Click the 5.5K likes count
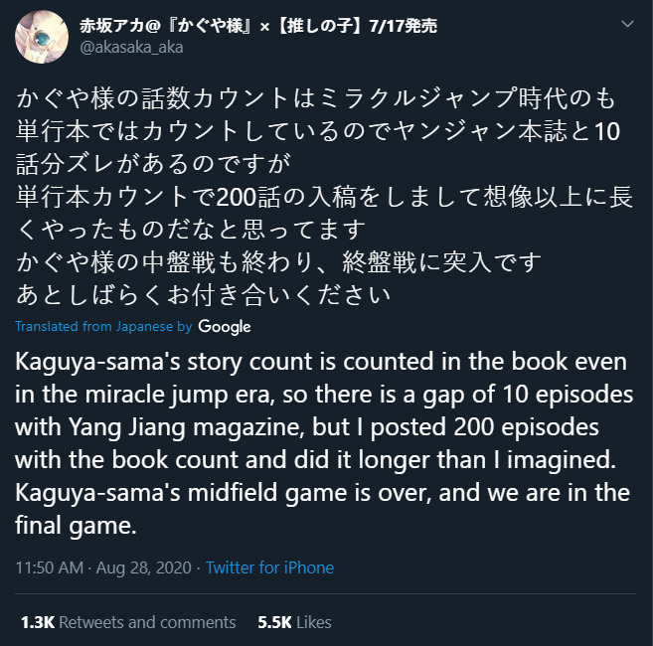The image size is (653, 646). pos(274,622)
